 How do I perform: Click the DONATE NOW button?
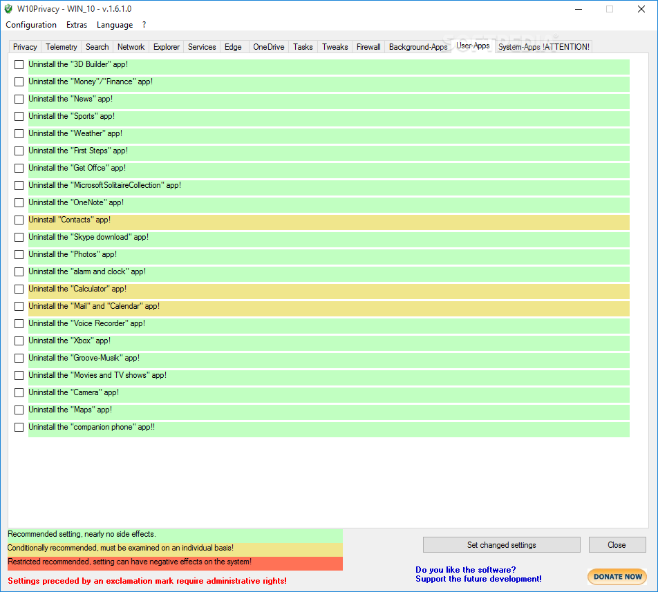(x=617, y=577)
